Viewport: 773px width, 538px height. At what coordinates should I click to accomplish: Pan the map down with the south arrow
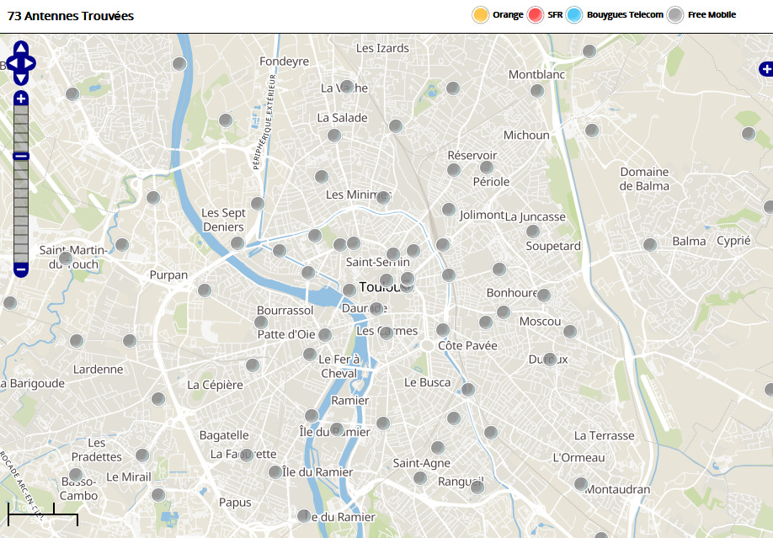tap(21, 78)
